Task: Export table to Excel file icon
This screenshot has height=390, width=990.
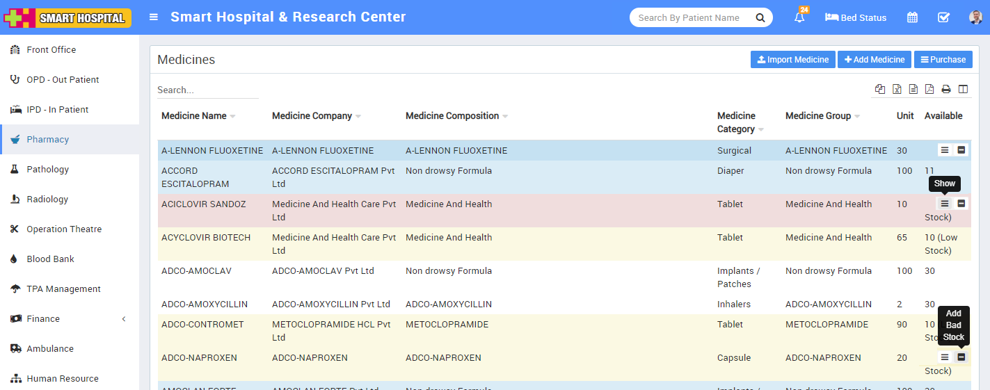Action: tap(897, 89)
